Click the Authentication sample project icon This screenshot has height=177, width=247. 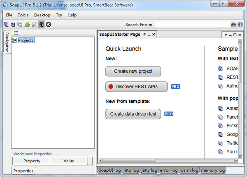[x=220, y=86]
